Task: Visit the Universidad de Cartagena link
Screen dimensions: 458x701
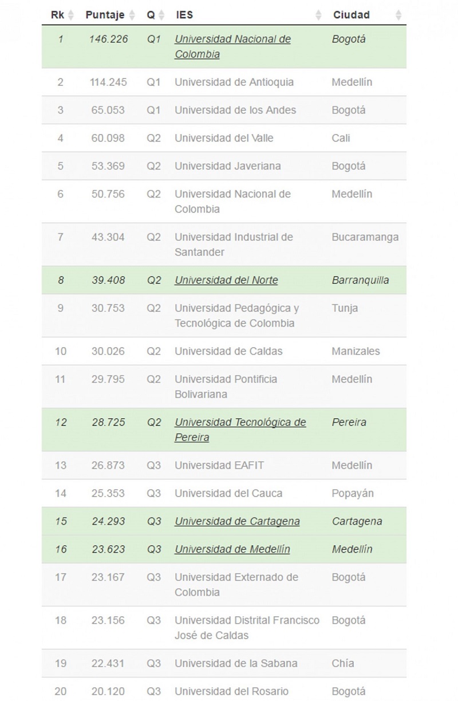Action: coord(237,521)
